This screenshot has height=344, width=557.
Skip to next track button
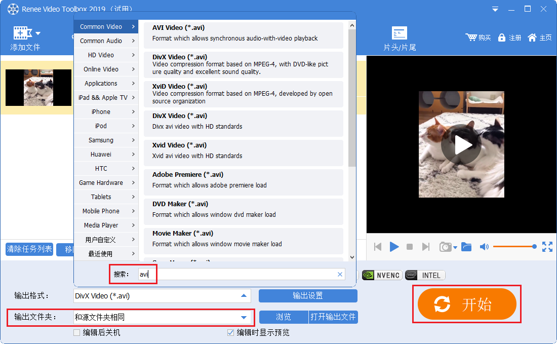click(425, 247)
